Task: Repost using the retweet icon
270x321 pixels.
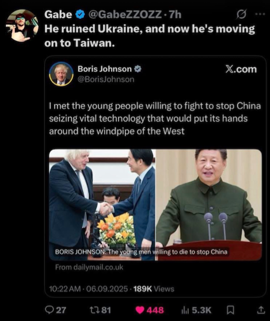Action: point(94,310)
